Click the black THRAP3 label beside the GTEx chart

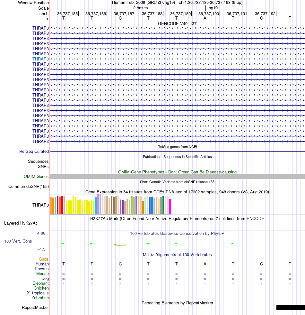pos(41,205)
